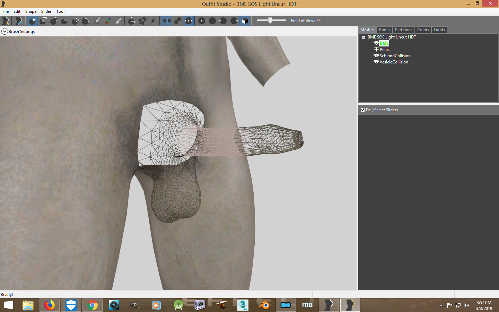Select the pushpin pivot tool
This screenshot has width=499, height=312.
tap(142, 21)
